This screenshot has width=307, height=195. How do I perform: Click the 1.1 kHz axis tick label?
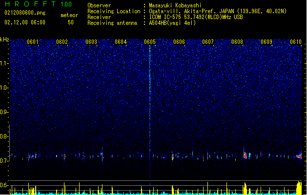[x=4, y=63]
